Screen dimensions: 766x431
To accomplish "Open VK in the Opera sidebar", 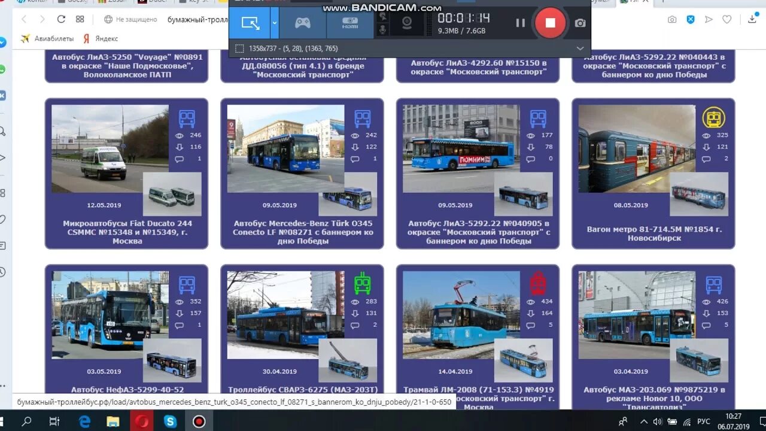I will pyautogui.click(x=2, y=96).
